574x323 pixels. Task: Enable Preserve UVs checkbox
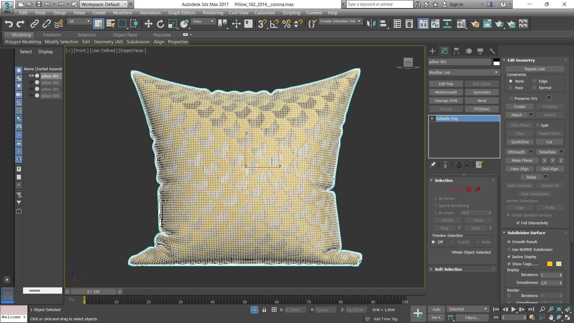click(x=512, y=98)
